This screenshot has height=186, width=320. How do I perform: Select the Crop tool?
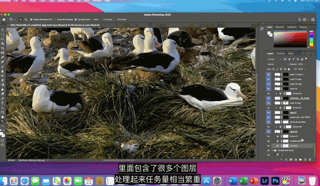tap(3, 48)
